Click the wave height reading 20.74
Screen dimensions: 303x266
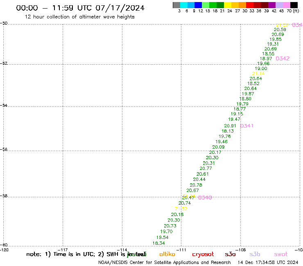tap(185, 203)
